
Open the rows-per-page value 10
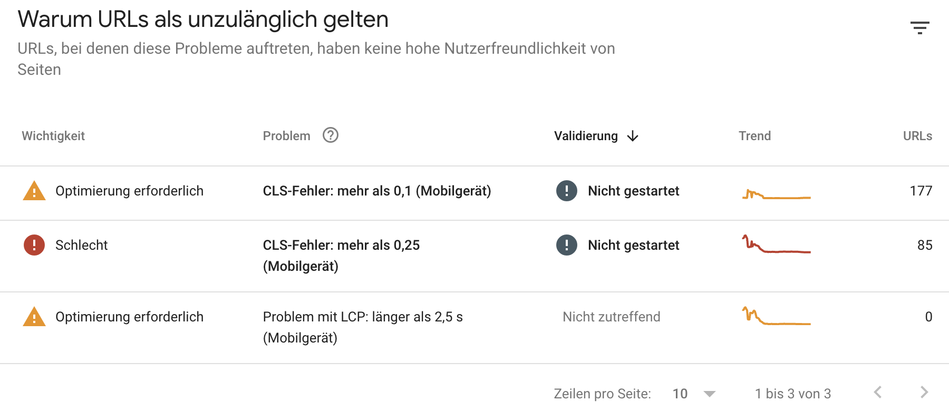point(680,394)
